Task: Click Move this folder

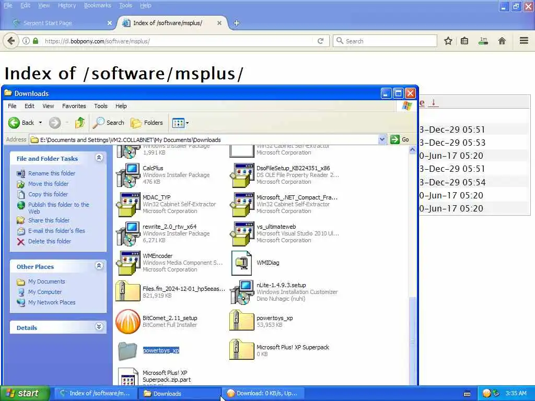Action: (48, 184)
